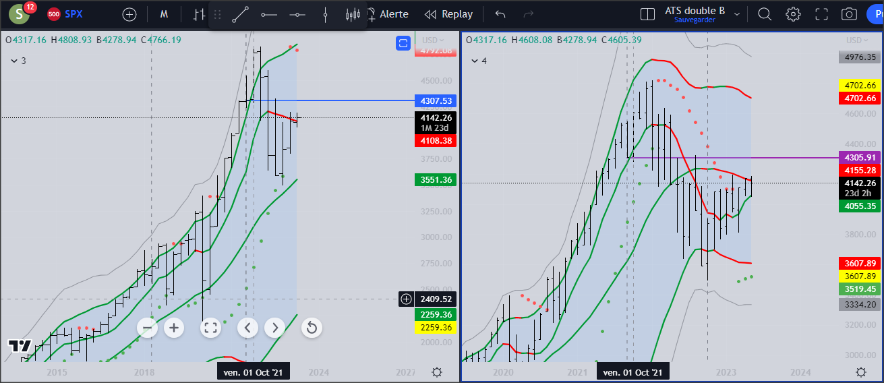884x383 pixels.
Task: Select the vertical line drawing tool
Action: click(325, 14)
